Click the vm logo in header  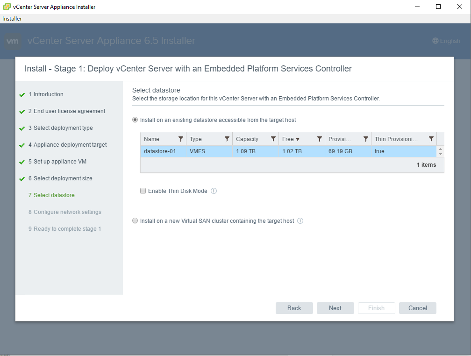[x=13, y=41]
